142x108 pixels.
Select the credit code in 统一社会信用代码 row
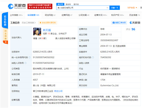coord(44,57)
